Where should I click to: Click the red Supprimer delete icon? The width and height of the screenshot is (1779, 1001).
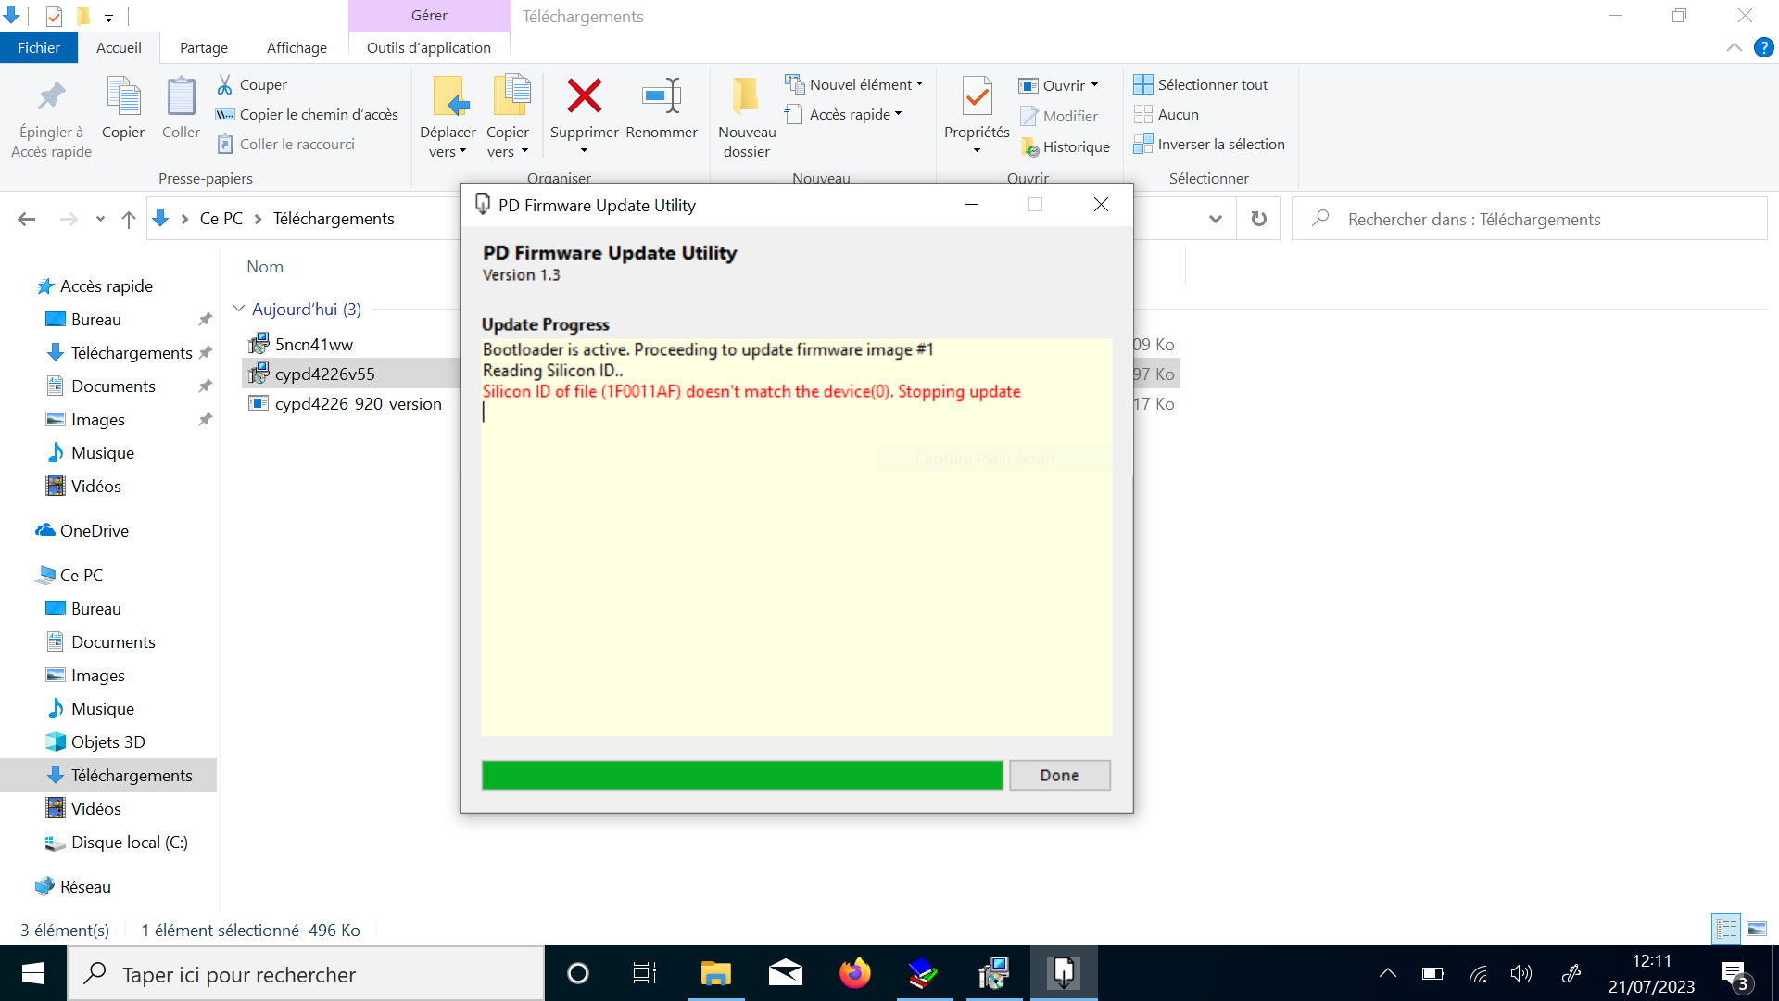pos(584,96)
